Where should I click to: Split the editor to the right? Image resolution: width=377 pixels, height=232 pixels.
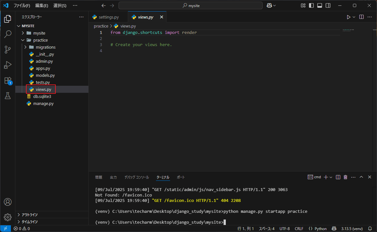click(x=361, y=17)
